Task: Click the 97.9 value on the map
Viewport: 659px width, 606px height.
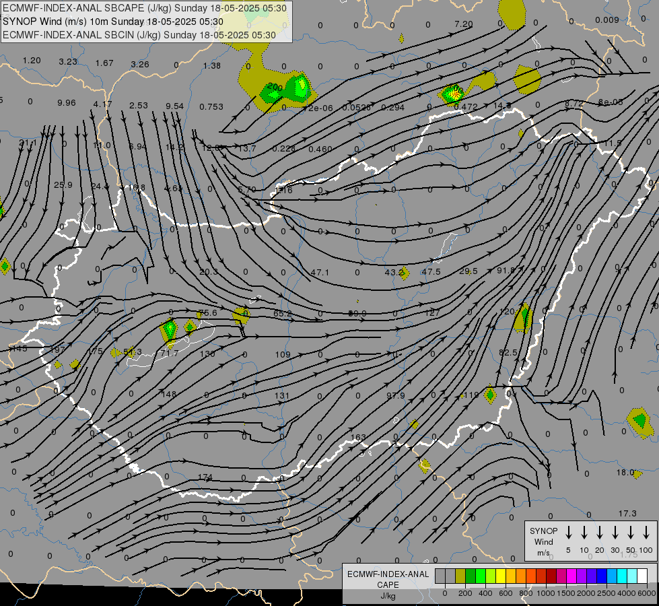Action: tap(396, 395)
